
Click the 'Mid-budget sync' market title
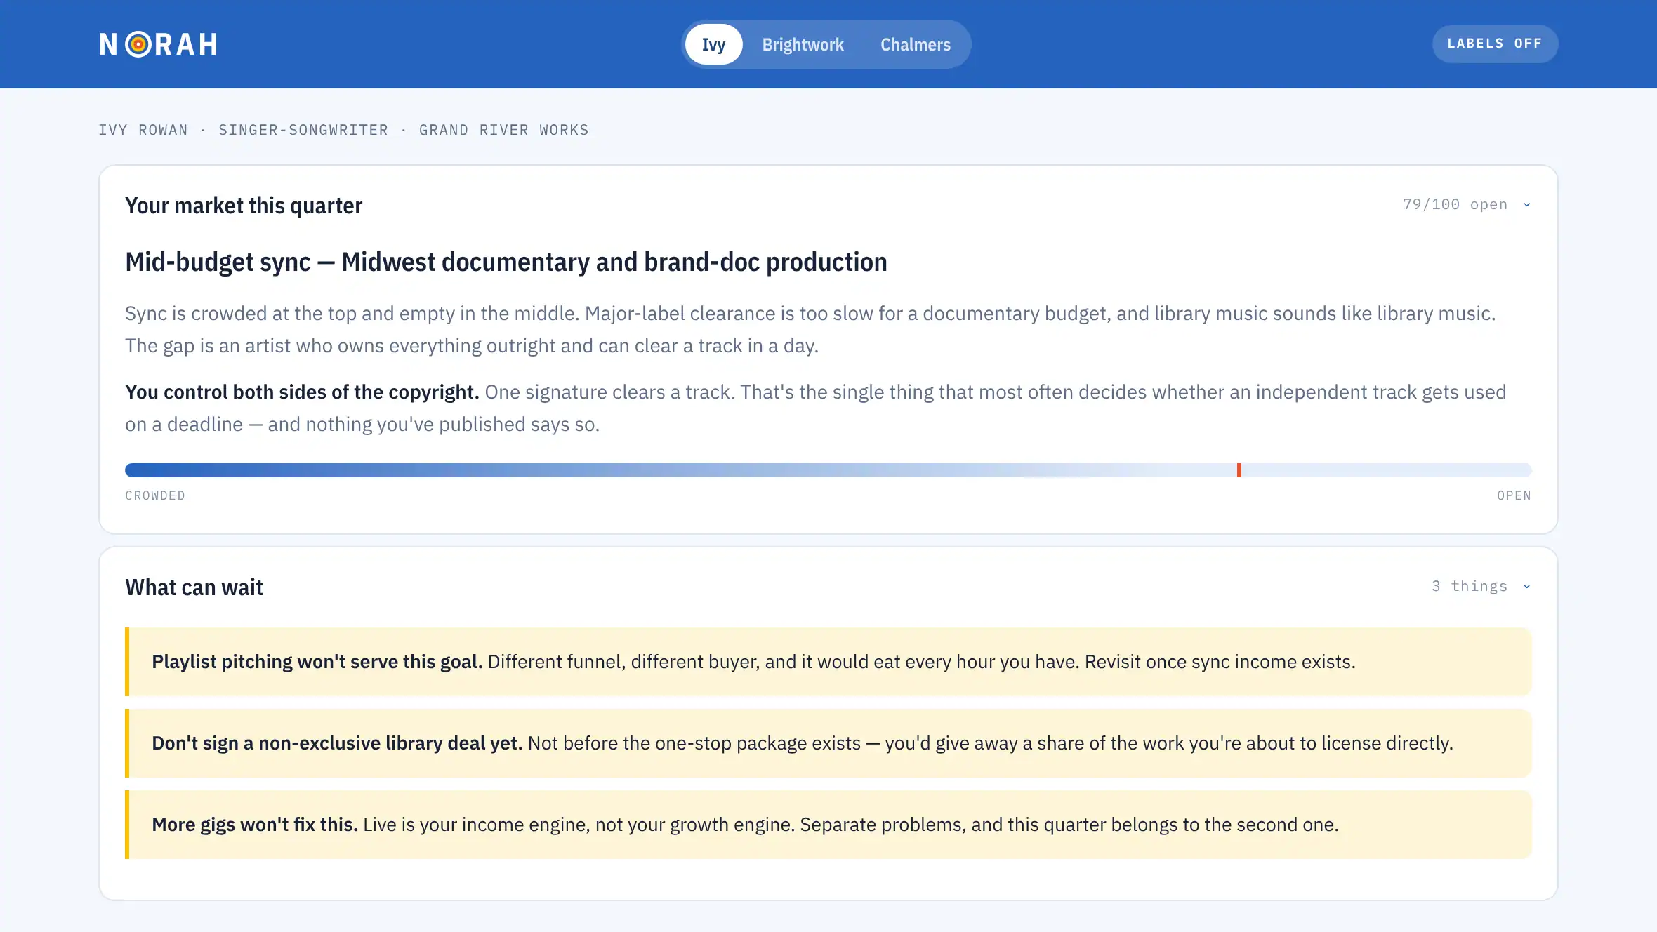(506, 262)
